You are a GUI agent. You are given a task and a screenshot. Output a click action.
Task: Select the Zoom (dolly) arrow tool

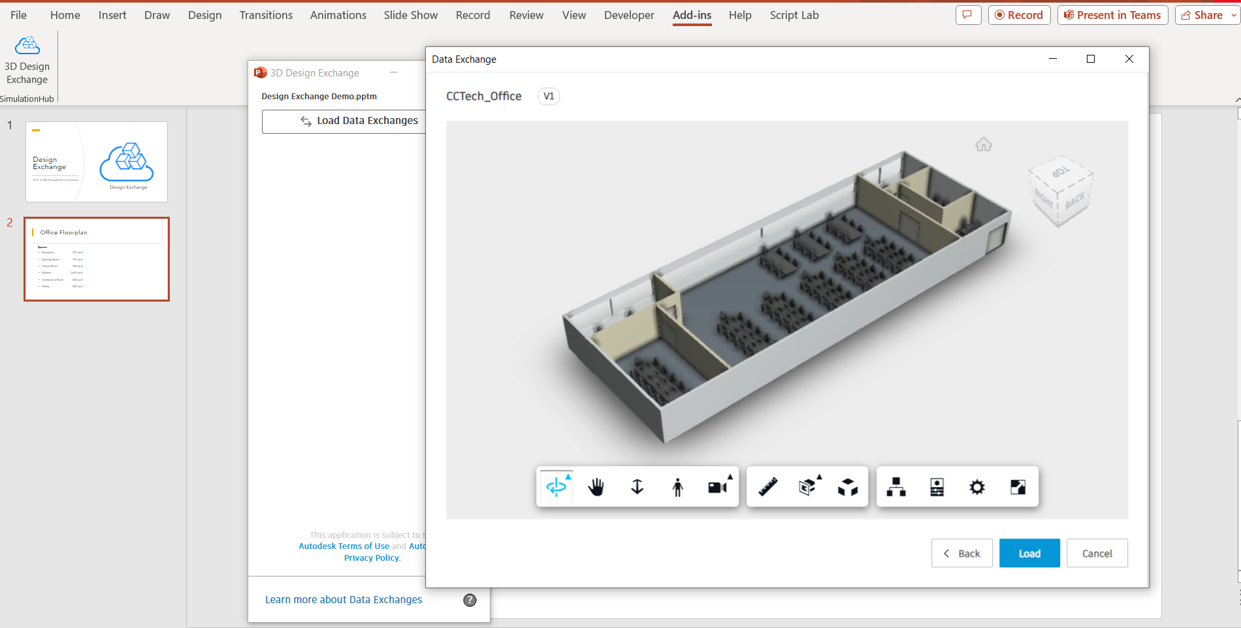[637, 487]
